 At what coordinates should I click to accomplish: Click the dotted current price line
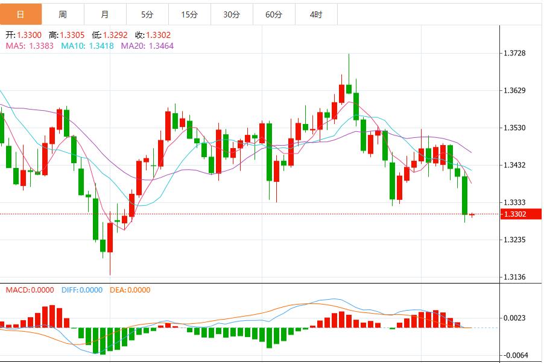pos(241,214)
